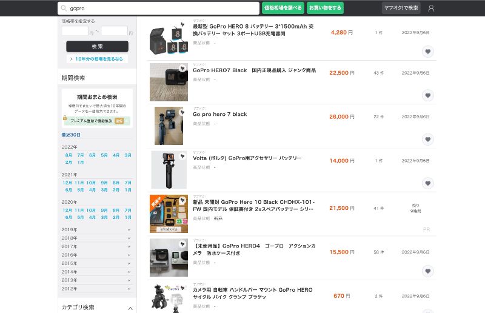Image resolution: width=485 pixels, height=313 pixels.
Task: Open the bicycle handlebar mount thumbnail
Action: pos(169,298)
